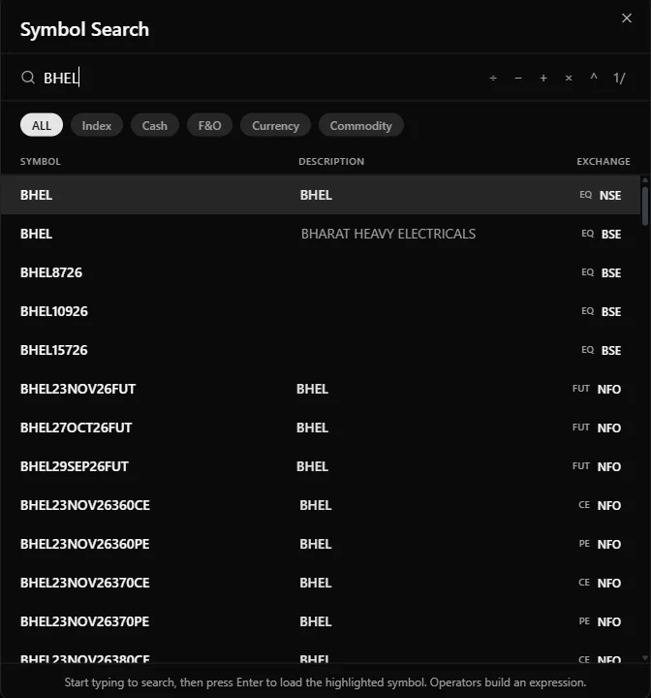Filter results by Cash
The width and height of the screenshot is (651, 698).
pos(155,125)
